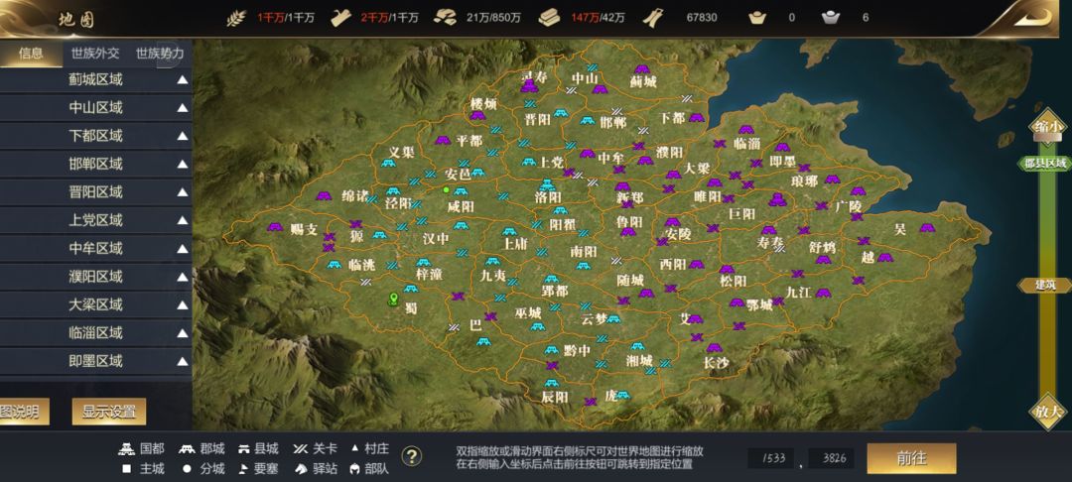This screenshot has width=1072, height=482.
Task: Click the 缩小 zoom-out button
Action: pos(1048,127)
